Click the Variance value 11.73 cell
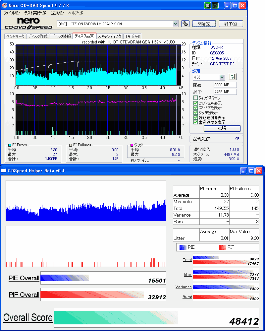The height and width of the screenshot is (331, 265). 214,215
